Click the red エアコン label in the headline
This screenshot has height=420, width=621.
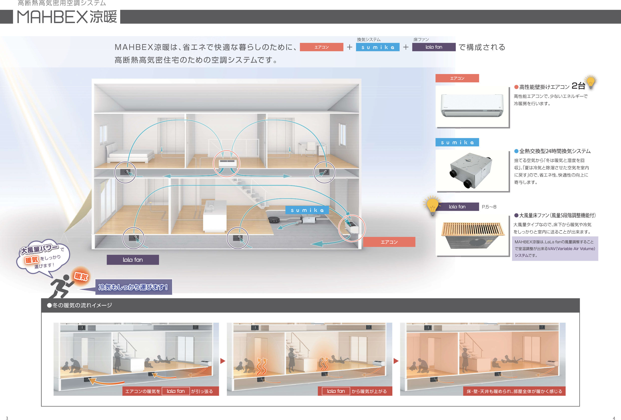pos(322,47)
